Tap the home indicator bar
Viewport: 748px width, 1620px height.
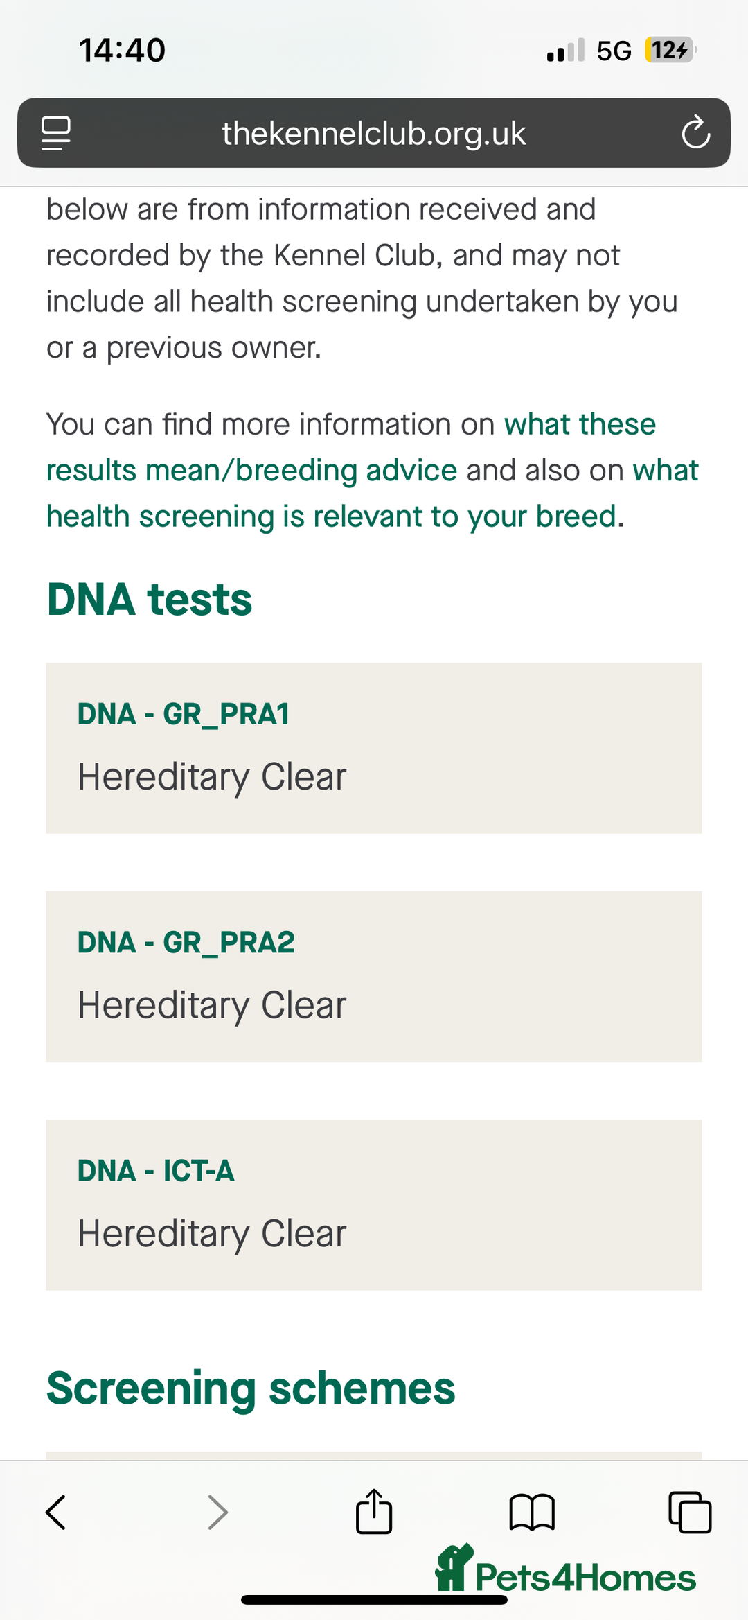(374, 1600)
